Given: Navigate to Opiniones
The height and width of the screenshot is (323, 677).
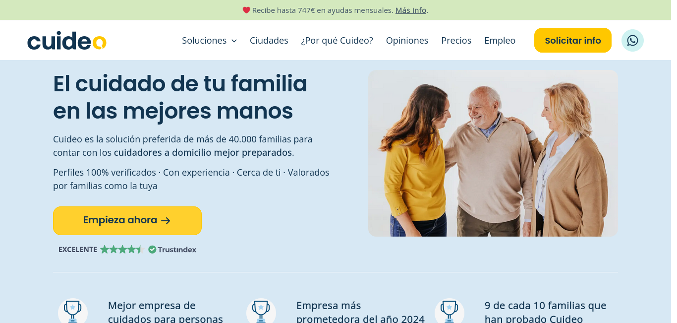Looking at the screenshot, I should (407, 41).
